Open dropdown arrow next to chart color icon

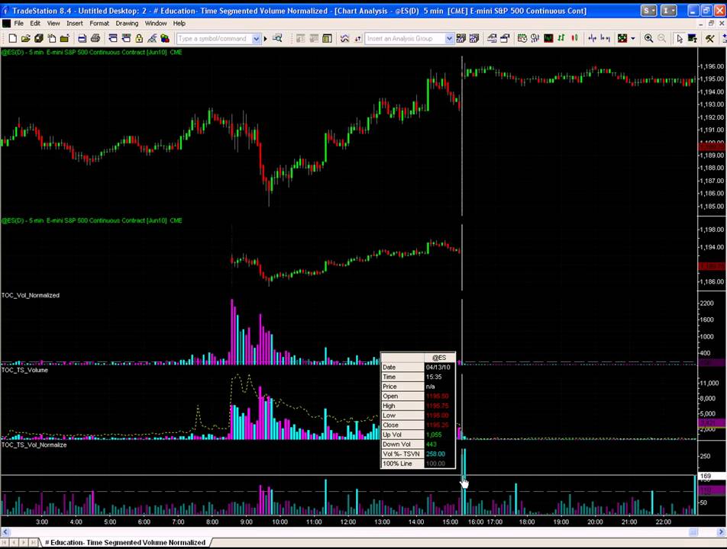633,39
